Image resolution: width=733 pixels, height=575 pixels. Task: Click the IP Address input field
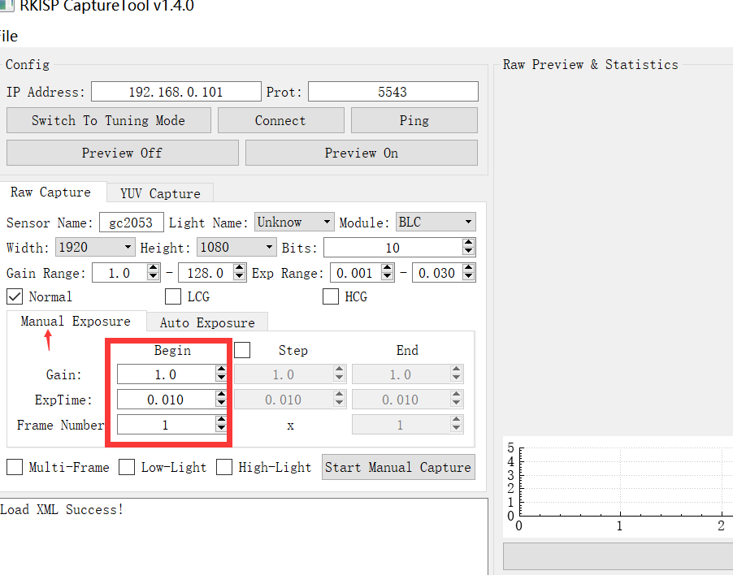click(x=176, y=91)
